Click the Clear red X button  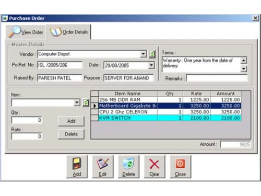pos(155,167)
